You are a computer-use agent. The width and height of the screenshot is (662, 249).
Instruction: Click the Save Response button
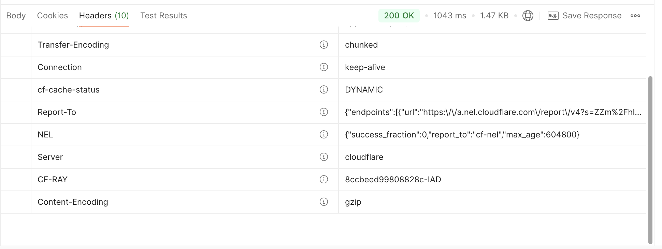point(585,16)
